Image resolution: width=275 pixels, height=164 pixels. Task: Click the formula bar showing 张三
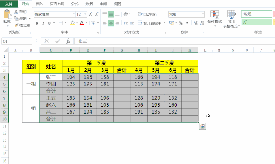click(x=175, y=41)
